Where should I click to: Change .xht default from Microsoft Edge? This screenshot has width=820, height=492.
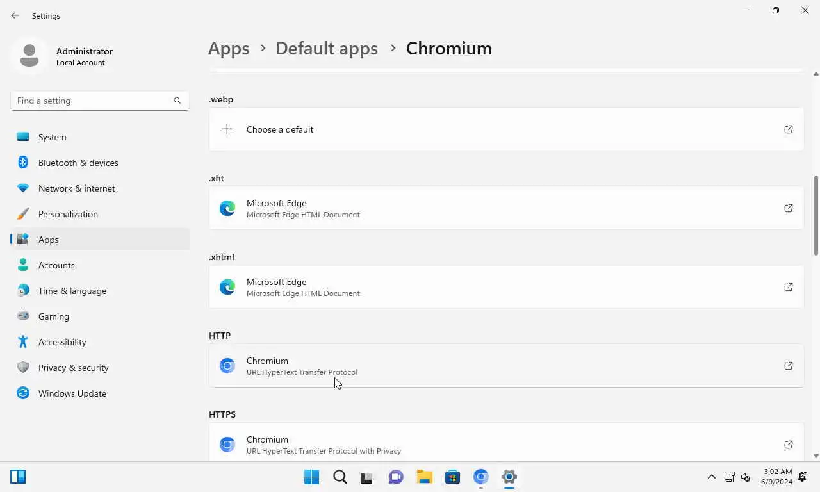506,208
